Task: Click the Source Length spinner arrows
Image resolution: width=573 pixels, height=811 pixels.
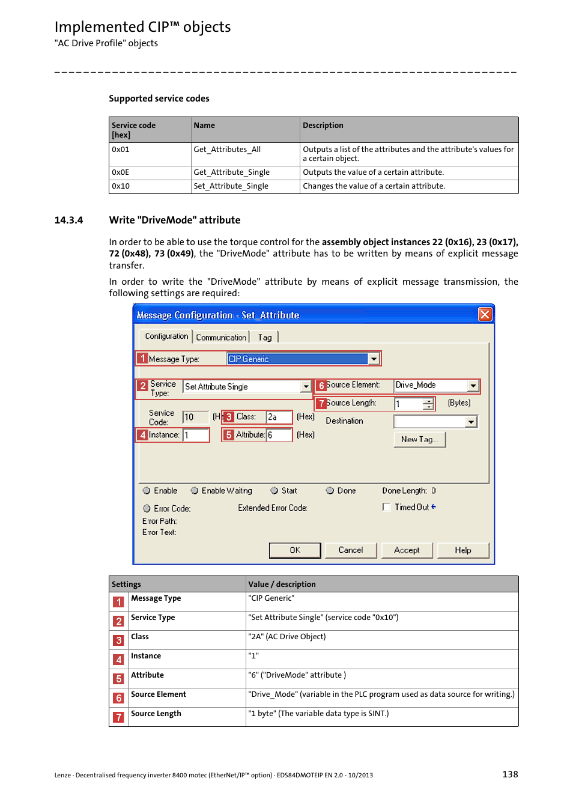Action: pyautogui.click(x=428, y=404)
